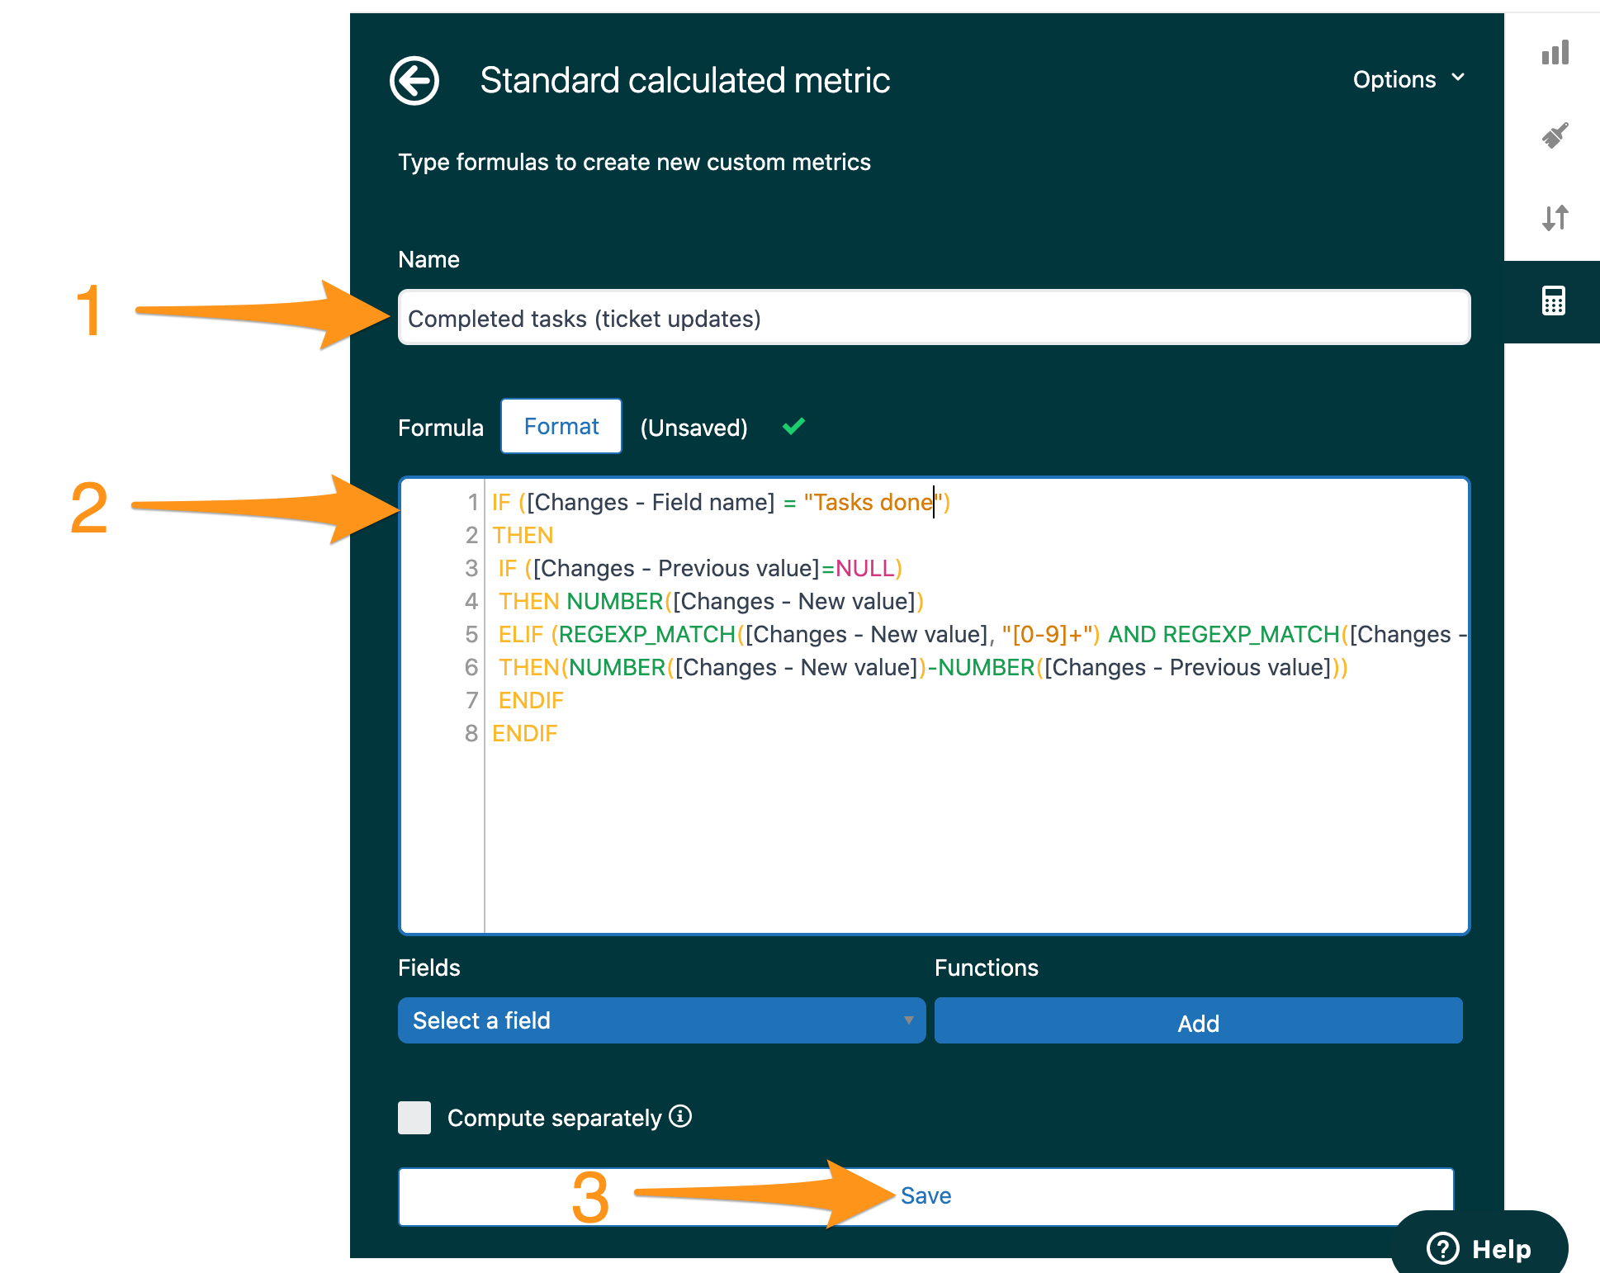This screenshot has width=1600, height=1273.
Task: Expand the Select a field dropdown
Action: tap(660, 1020)
